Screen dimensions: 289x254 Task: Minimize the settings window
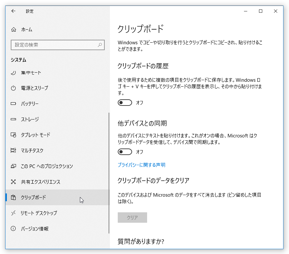(x=246, y=11)
